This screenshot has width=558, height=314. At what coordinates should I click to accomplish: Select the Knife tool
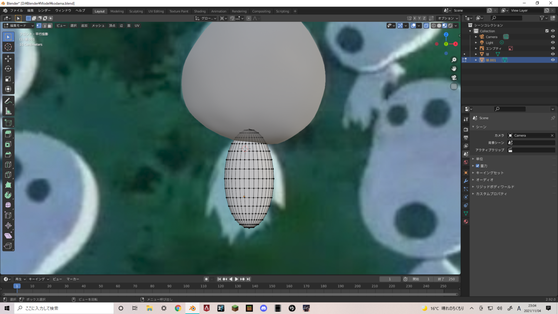click(x=8, y=175)
